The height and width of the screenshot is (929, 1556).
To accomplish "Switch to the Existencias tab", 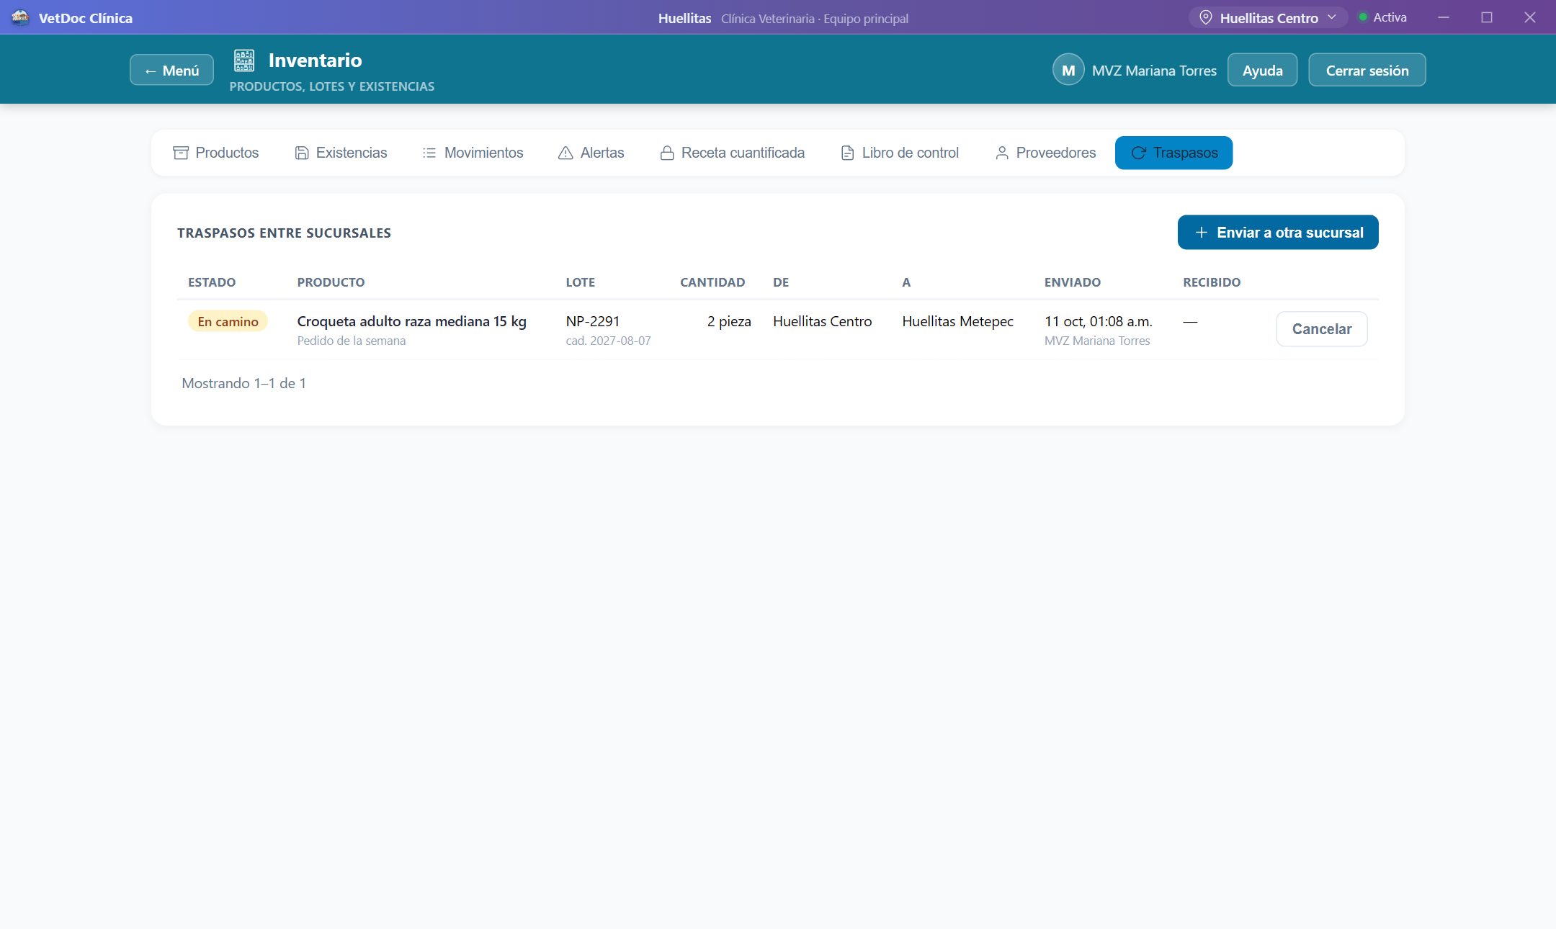I will (341, 153).
